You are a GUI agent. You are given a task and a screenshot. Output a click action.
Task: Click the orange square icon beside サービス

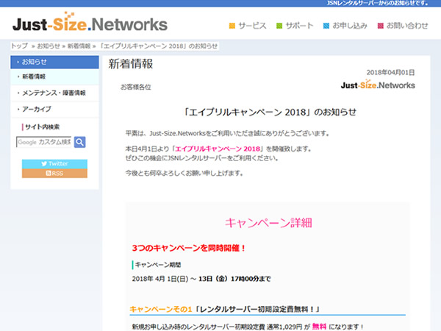tap(232, 26)
